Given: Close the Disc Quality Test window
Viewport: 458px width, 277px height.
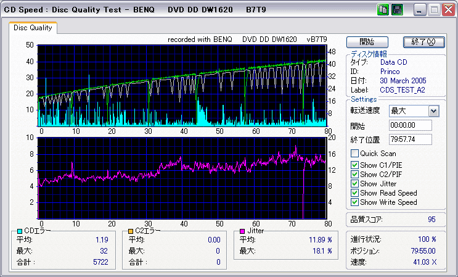Looking at the screenshot, I should pos(448,9).
